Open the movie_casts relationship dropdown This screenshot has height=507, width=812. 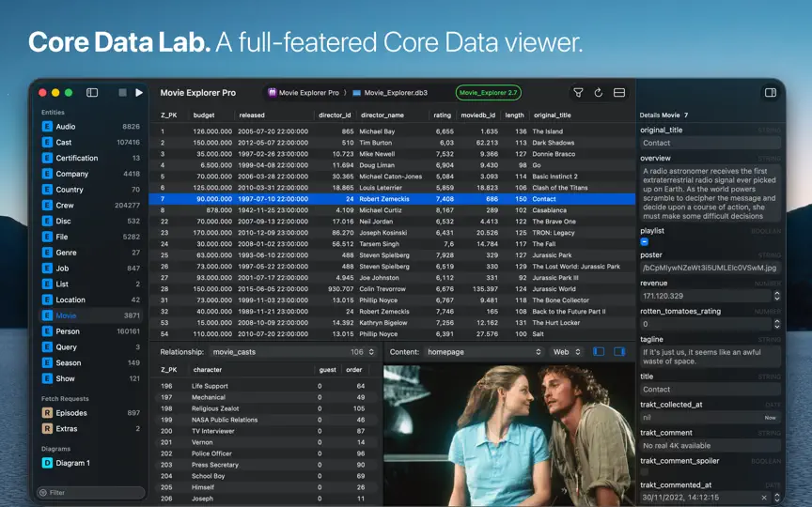293,352
